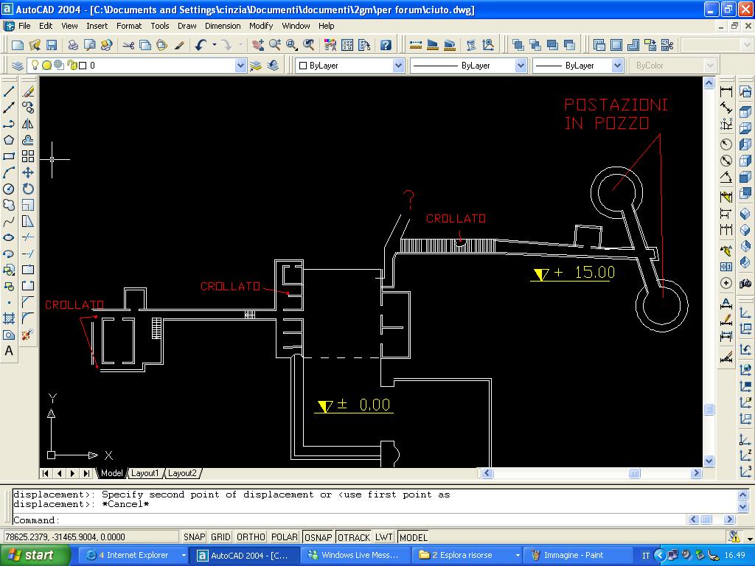Screen dimensions: 755x566
Task: Click the Command line input field
Action: pyautogui.click(x=369, y=520)
